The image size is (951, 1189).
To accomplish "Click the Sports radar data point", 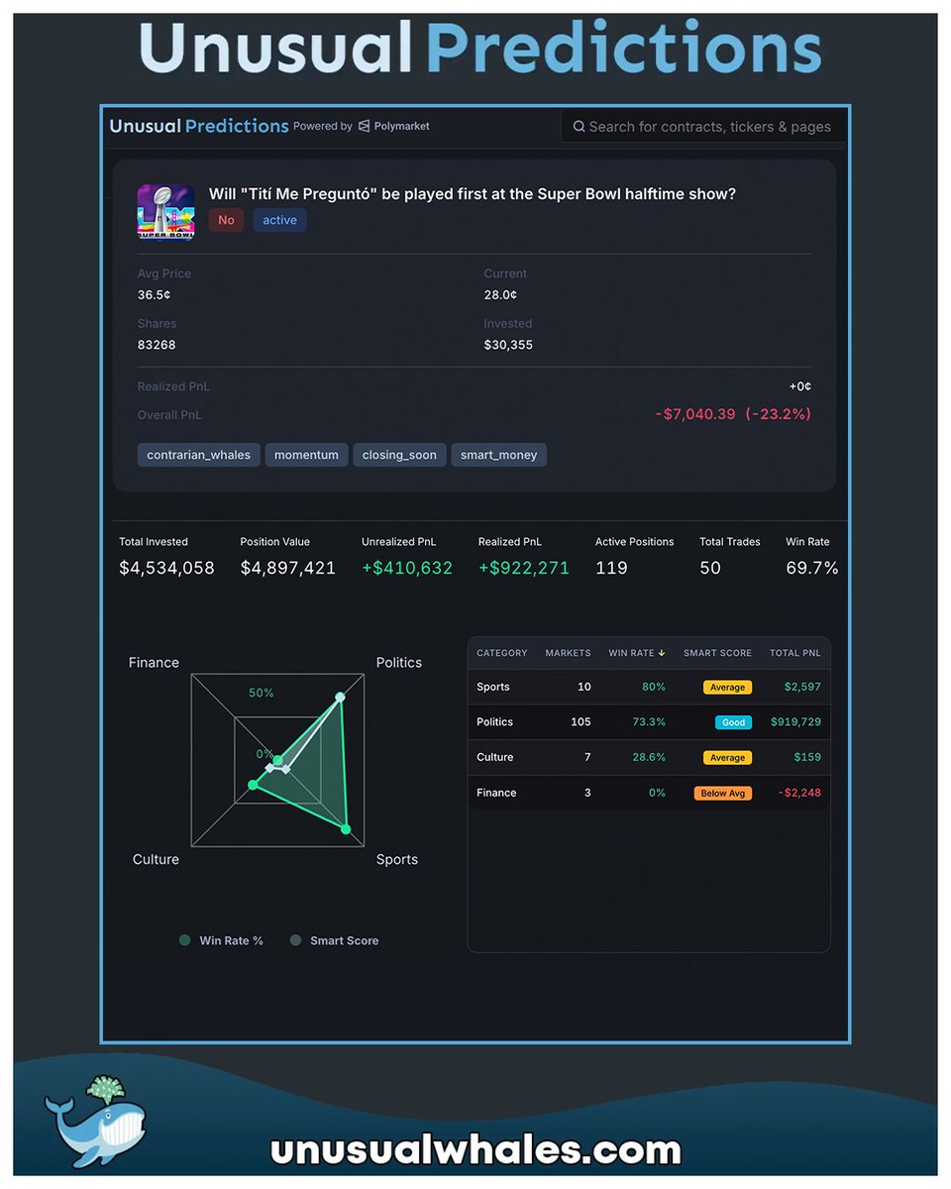I will [x=347, y=828].
